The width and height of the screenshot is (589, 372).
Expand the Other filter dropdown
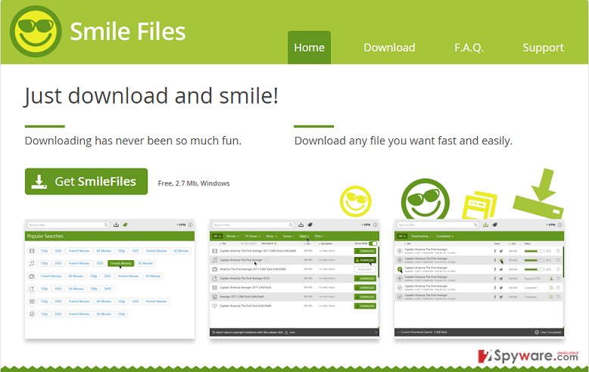tap(319, 236)
